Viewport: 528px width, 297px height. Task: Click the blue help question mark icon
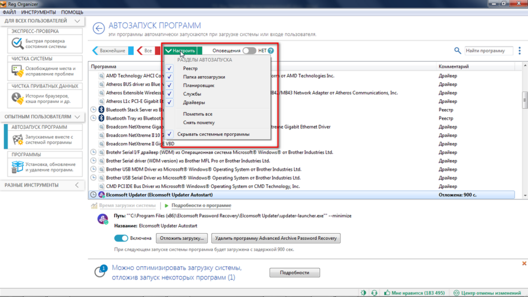click(271, 51)
